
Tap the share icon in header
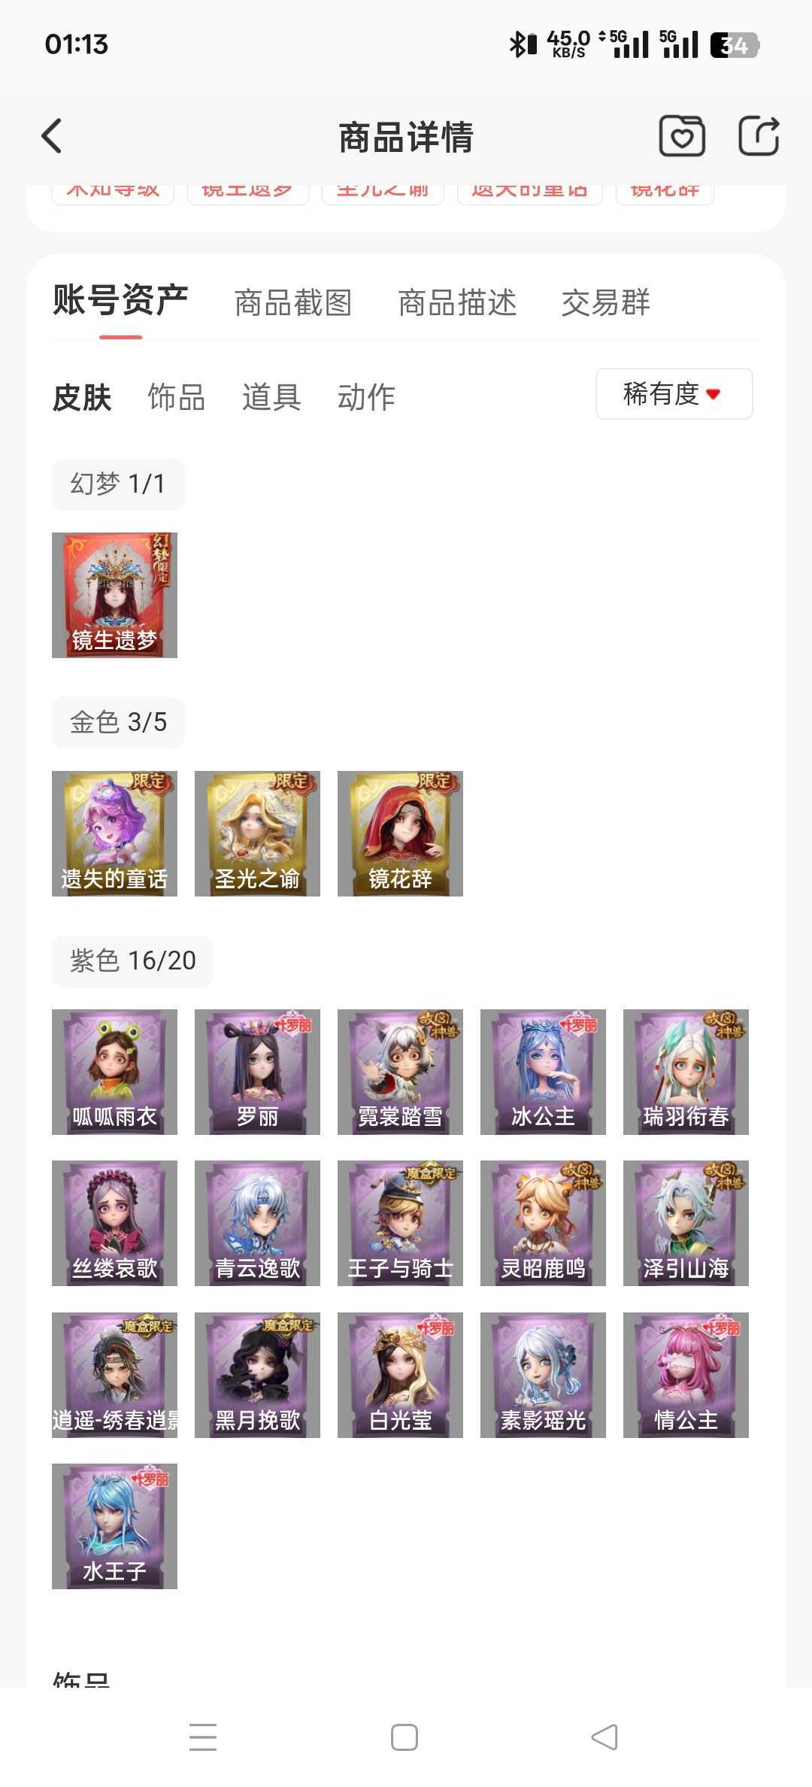(x=758, y=136)
